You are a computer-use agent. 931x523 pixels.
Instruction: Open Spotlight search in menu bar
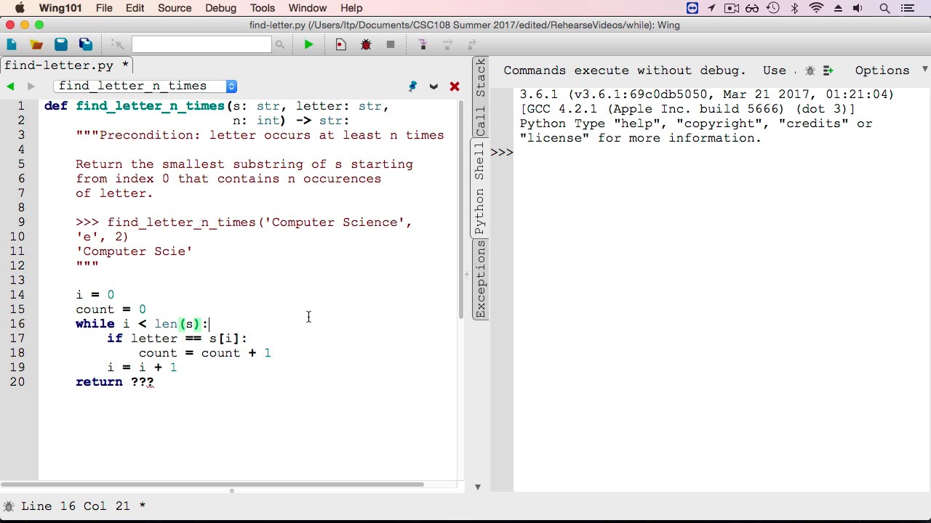884,8
